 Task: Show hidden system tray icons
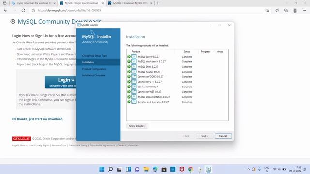(x=248, y=169)
